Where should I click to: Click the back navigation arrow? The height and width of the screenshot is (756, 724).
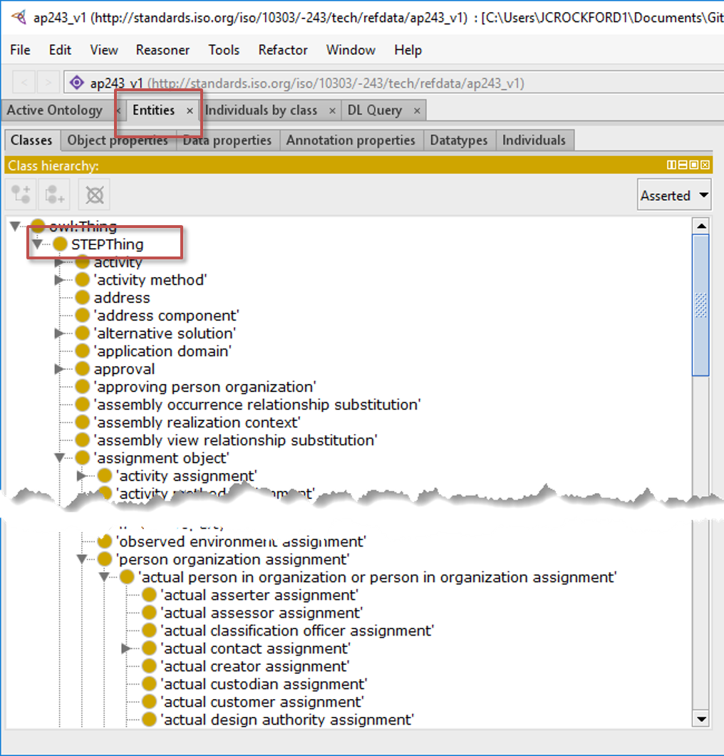[24, 83]
